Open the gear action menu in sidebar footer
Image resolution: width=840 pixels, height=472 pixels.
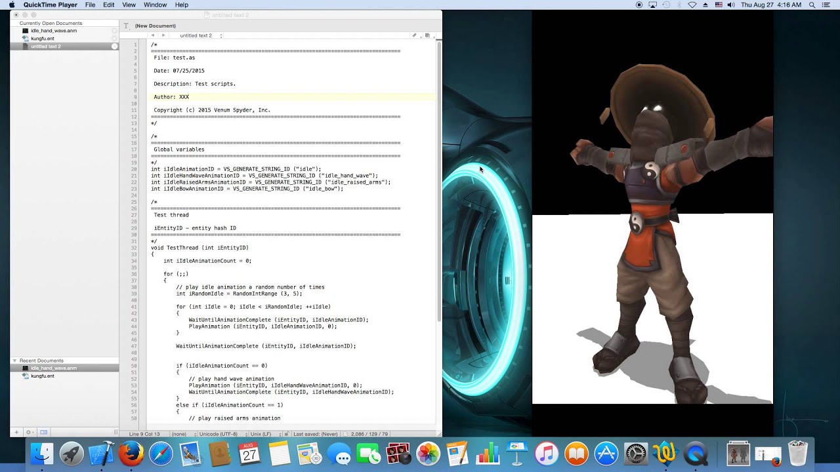29,432
